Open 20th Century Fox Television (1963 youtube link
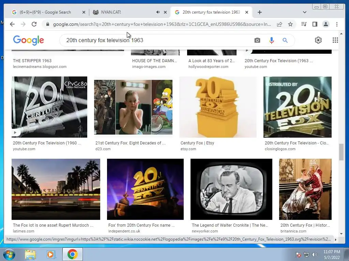 pyautogui.click(x=279, y=61)
